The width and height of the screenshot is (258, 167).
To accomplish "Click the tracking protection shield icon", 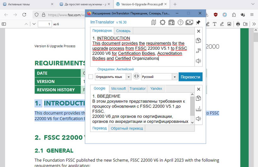I will (37, 15).
